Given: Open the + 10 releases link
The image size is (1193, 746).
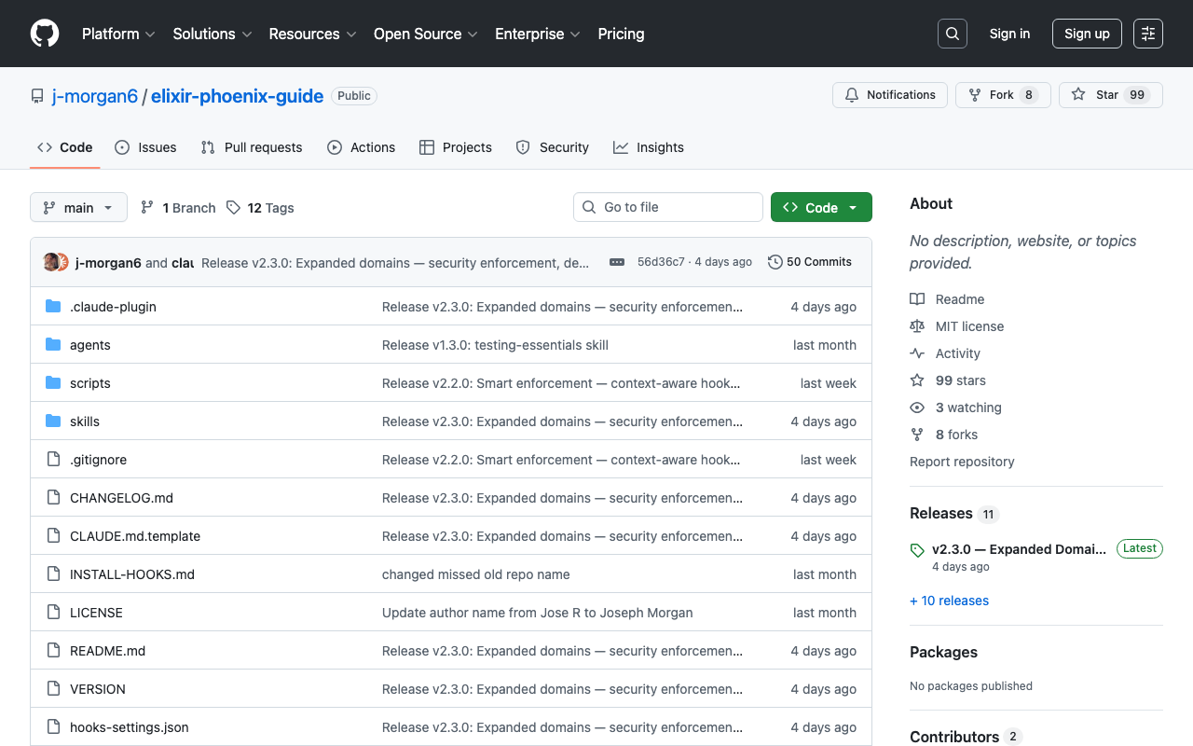Looking at the screenshot, I should (949, 600).
